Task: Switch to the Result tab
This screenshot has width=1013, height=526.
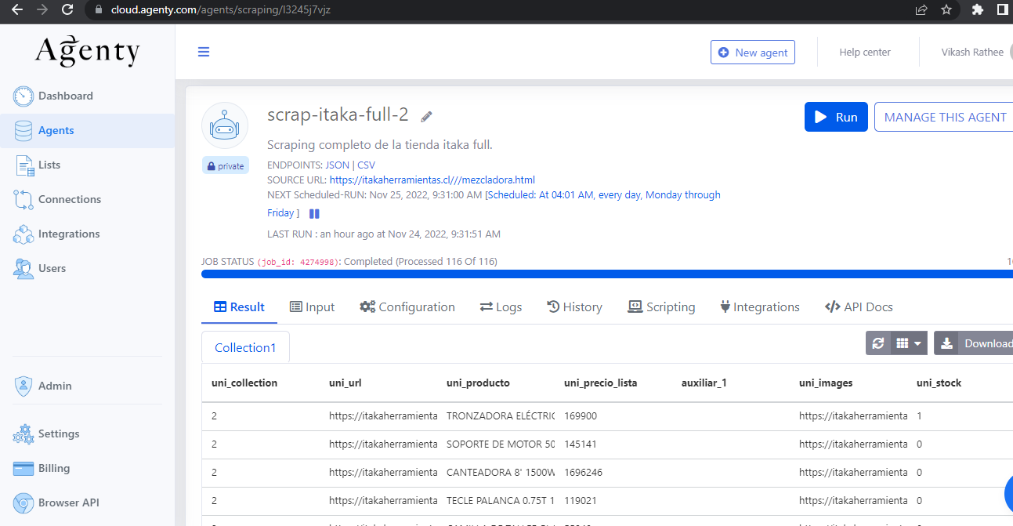Action: tap(239, 307)
